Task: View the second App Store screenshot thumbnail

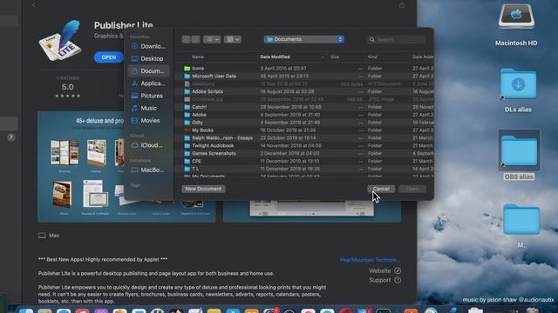Action: (312, 210)
